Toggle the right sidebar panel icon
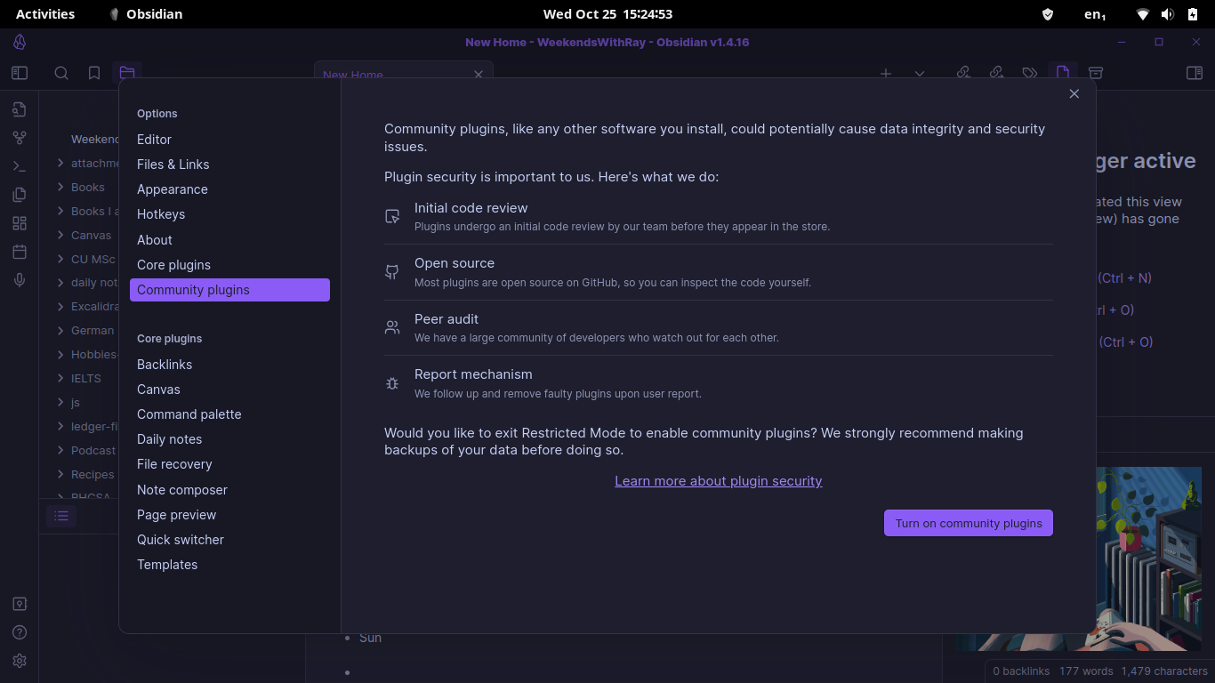 click(x=1195, y=73)
